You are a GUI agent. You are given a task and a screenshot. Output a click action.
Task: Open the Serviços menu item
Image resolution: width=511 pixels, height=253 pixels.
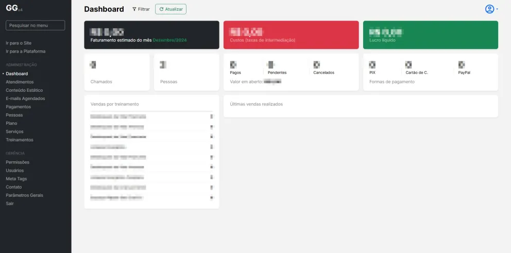coord(14,131)
